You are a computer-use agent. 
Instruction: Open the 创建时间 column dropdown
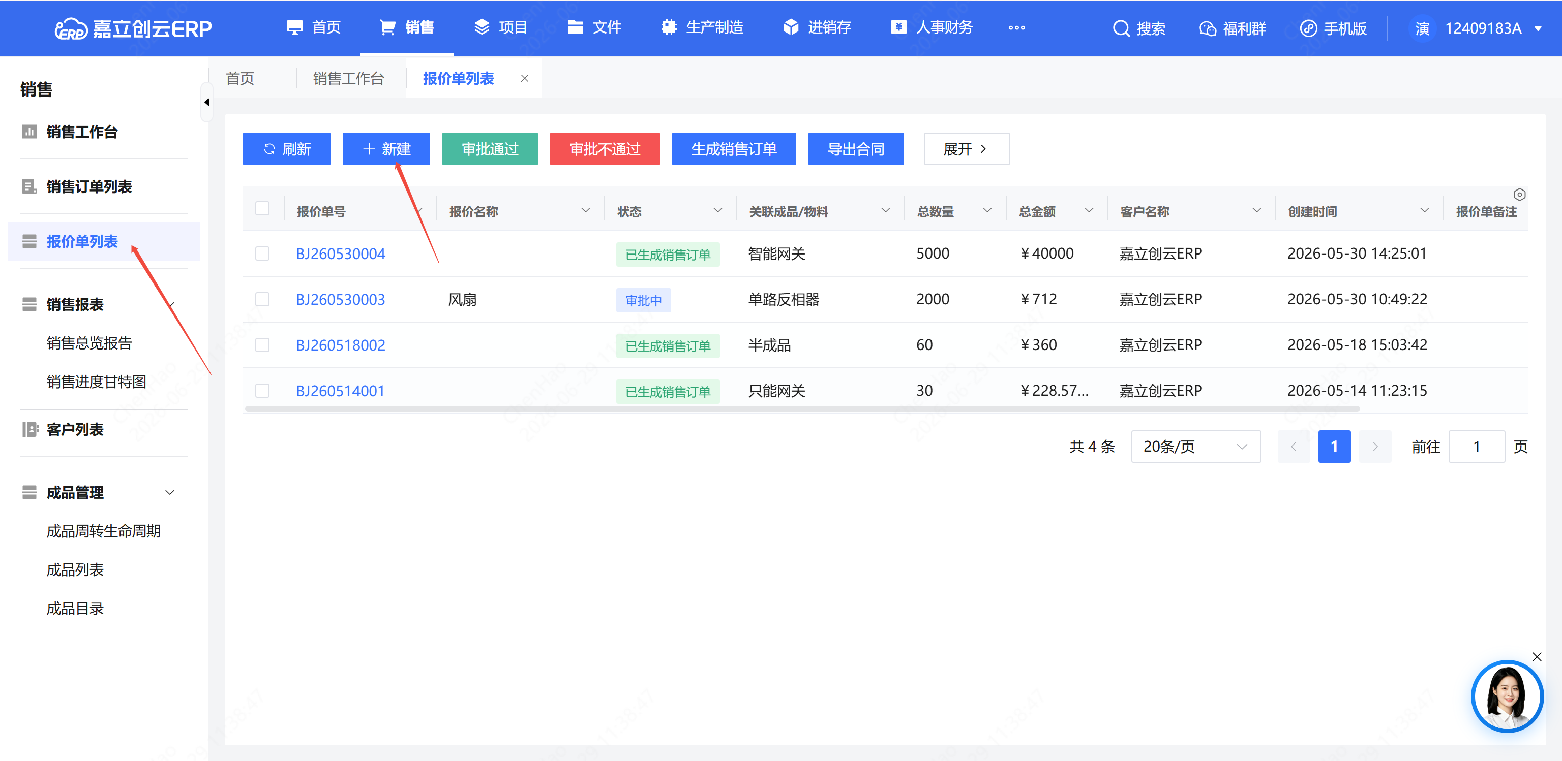click(x=1424, y=210)
